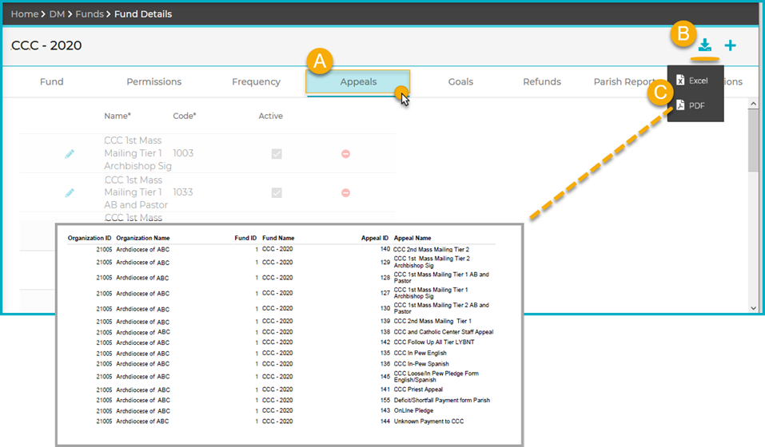Choose PDF export option
765x447 pixels.
691,105
